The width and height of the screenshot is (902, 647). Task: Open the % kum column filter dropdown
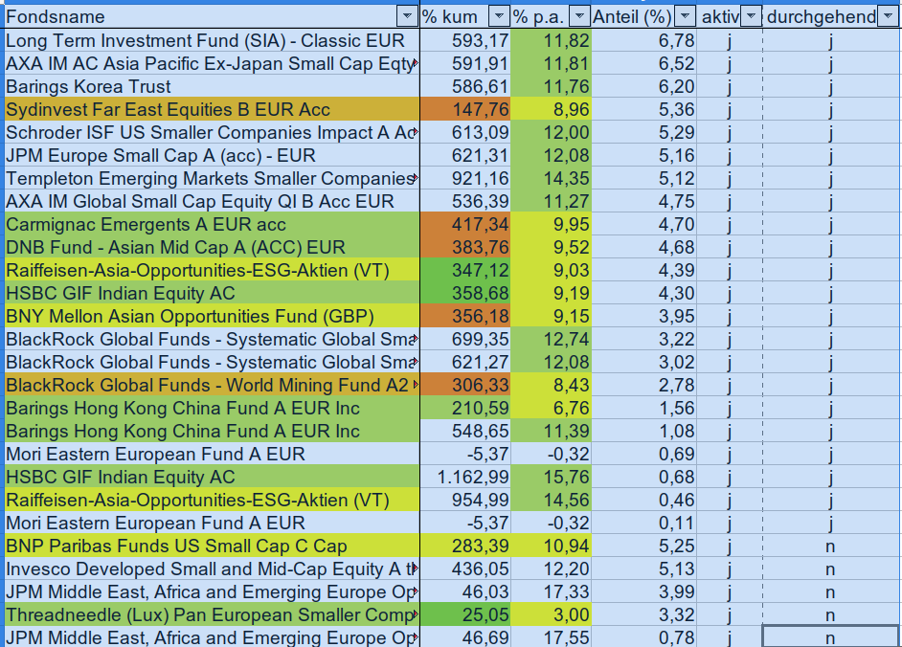pos(499,16)
